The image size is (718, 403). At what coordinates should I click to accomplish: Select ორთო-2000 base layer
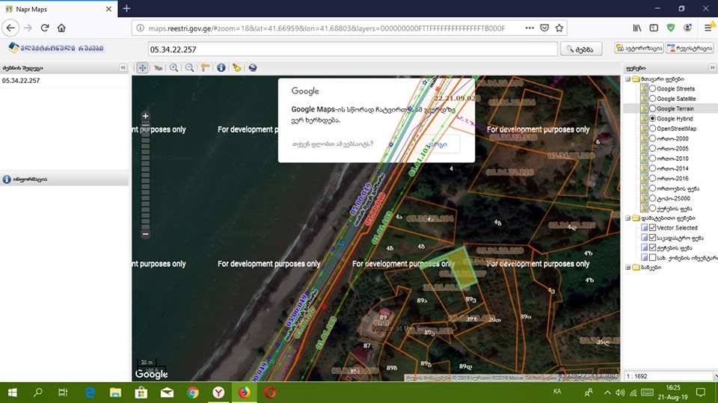[x=652, y=138]
